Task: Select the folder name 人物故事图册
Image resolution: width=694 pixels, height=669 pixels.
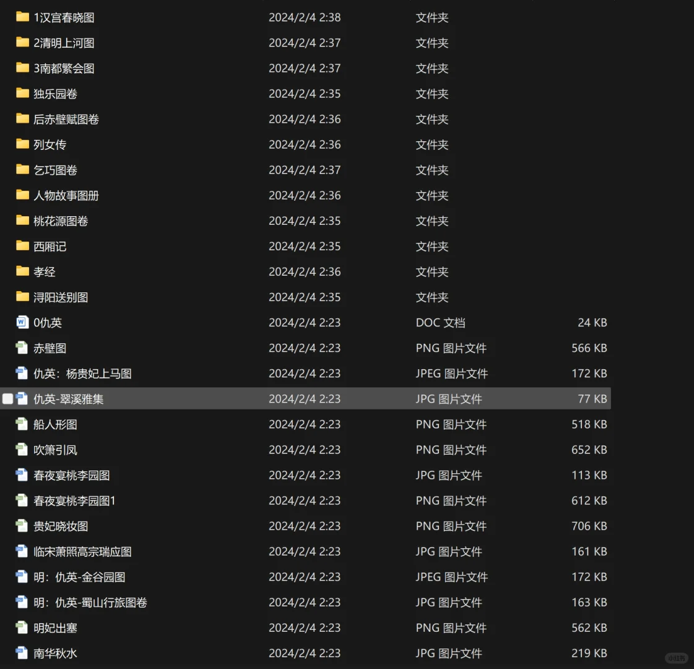Action: pyautogui.click(x=66, y=196)
